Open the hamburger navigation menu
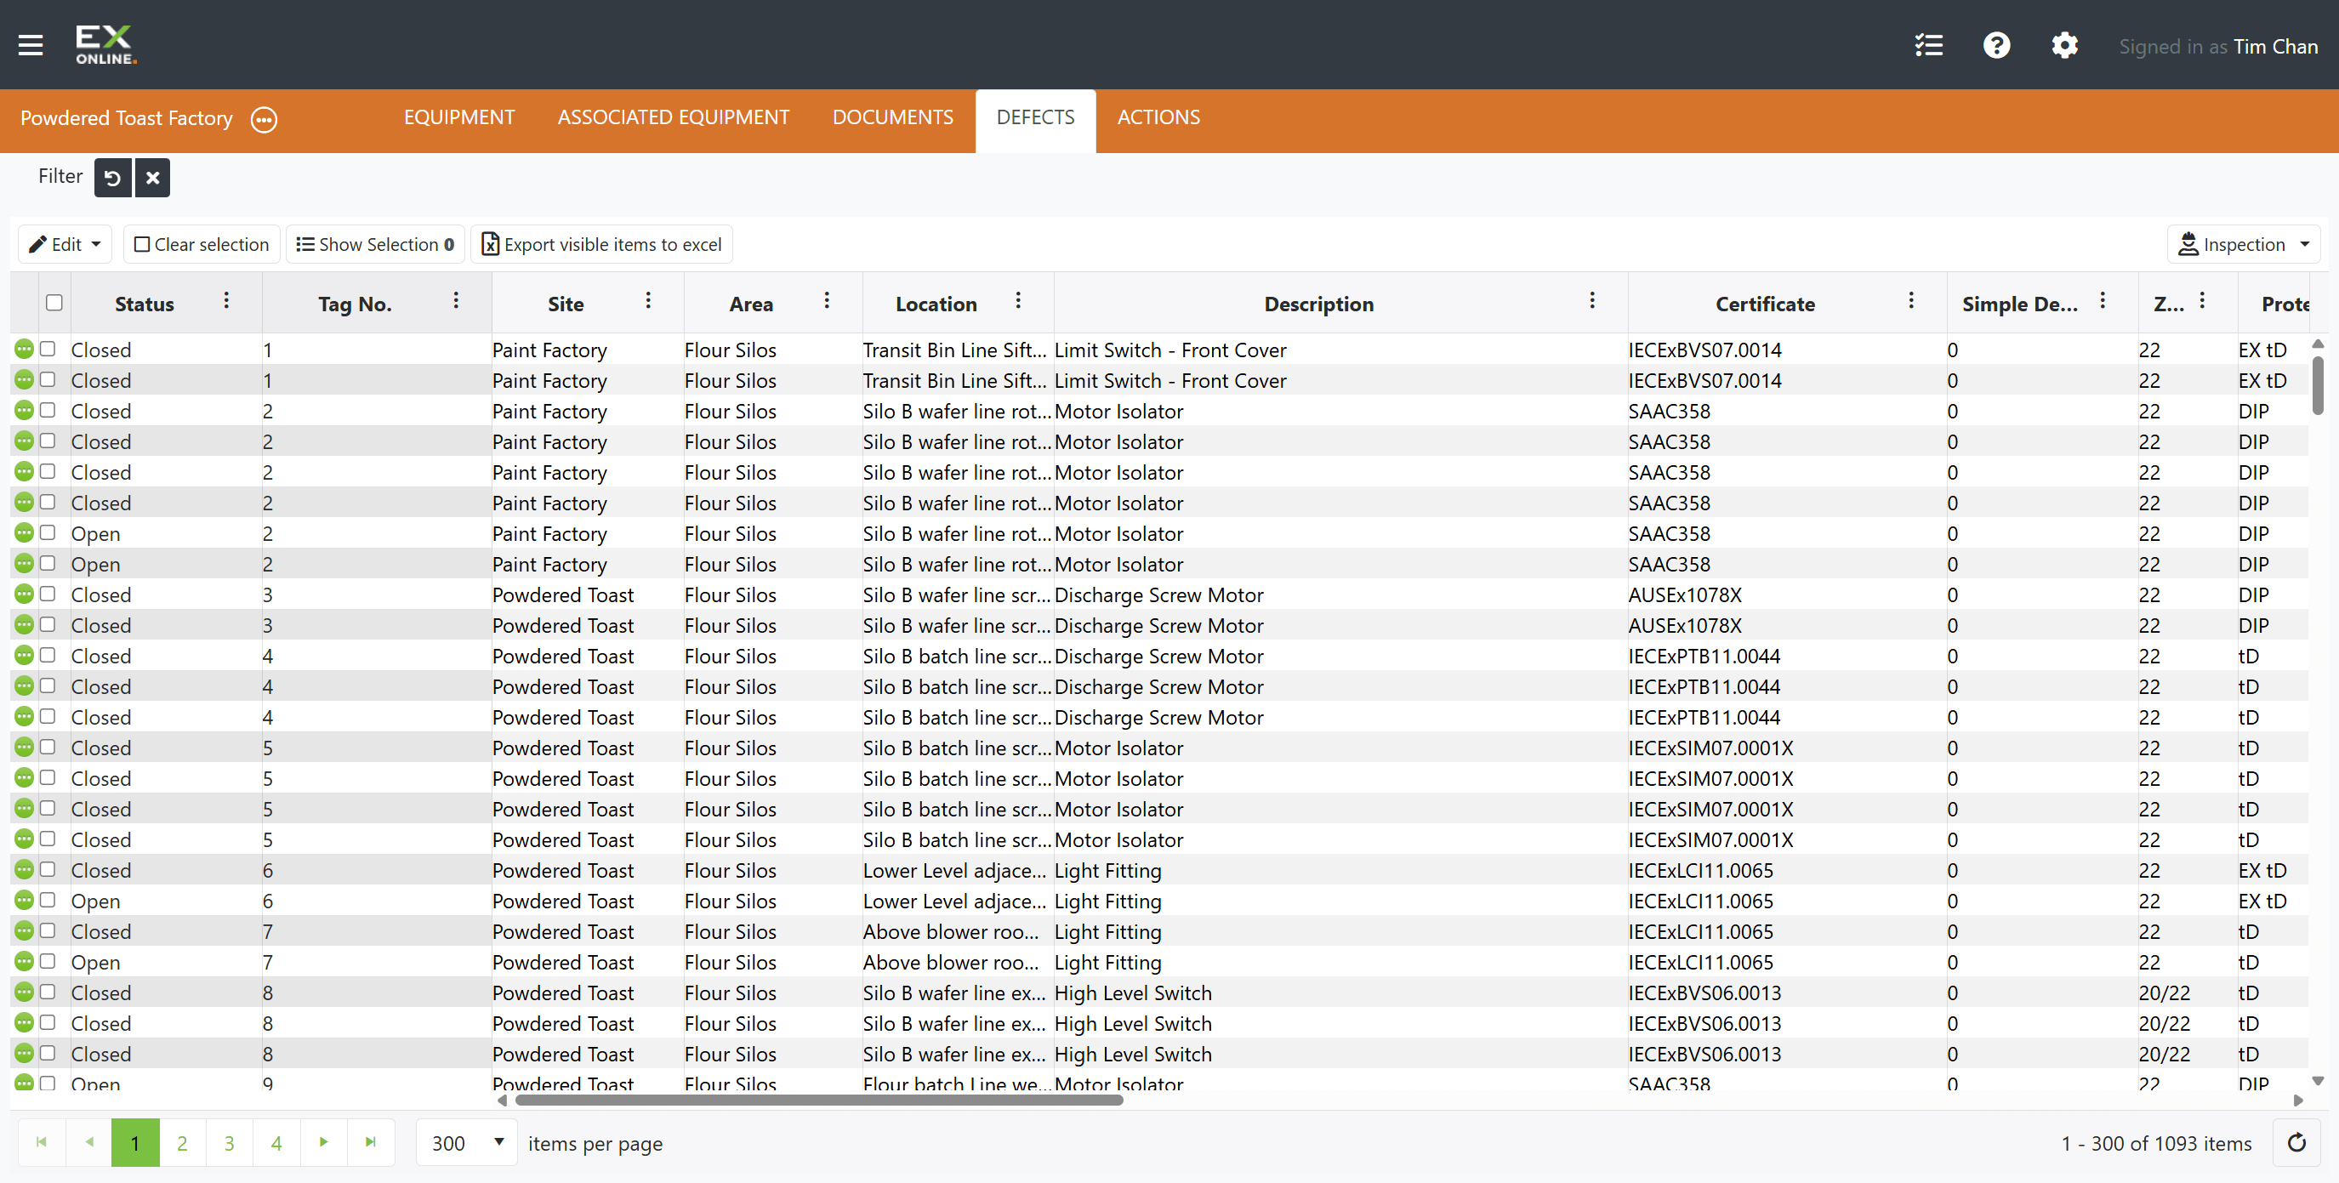2339x1183 pixels. click(x=31, y=44)
